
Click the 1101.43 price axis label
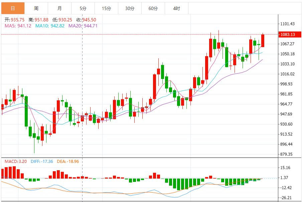click(287, 24)
